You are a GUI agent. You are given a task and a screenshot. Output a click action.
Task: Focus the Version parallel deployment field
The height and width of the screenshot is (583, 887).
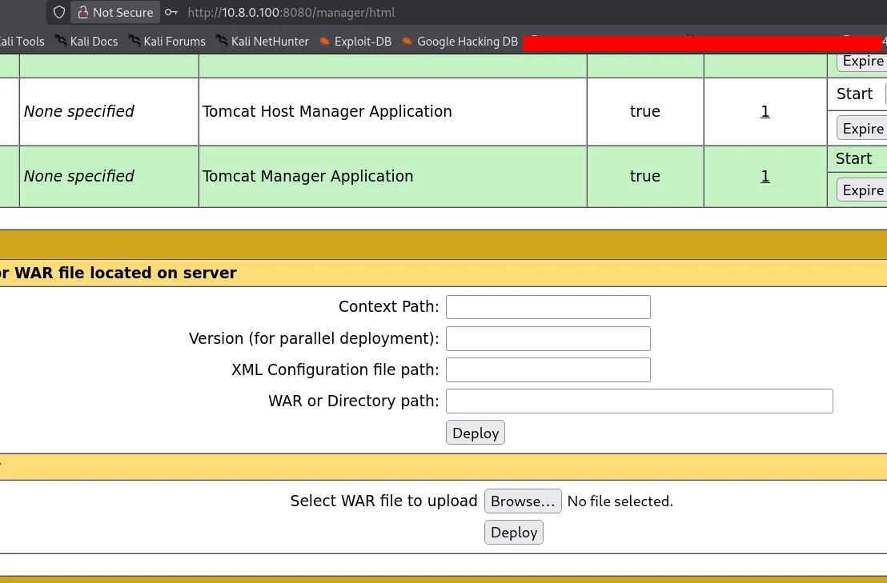tap(548, 338)
